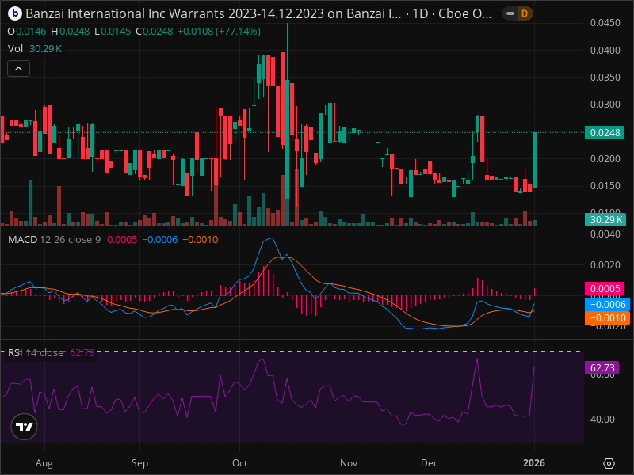Click the 0.0350 price scale value
634x475 pixels.
(605, 77)
